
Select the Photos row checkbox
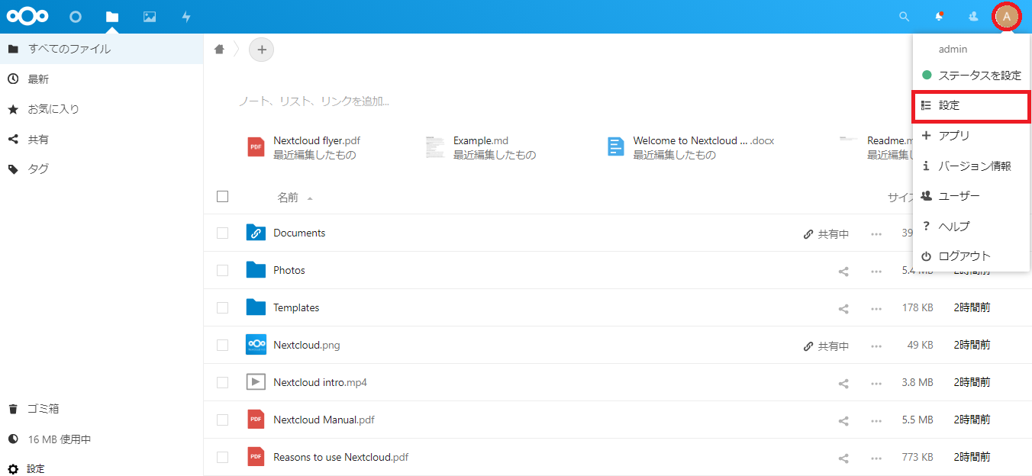click(x=222, y=271)
